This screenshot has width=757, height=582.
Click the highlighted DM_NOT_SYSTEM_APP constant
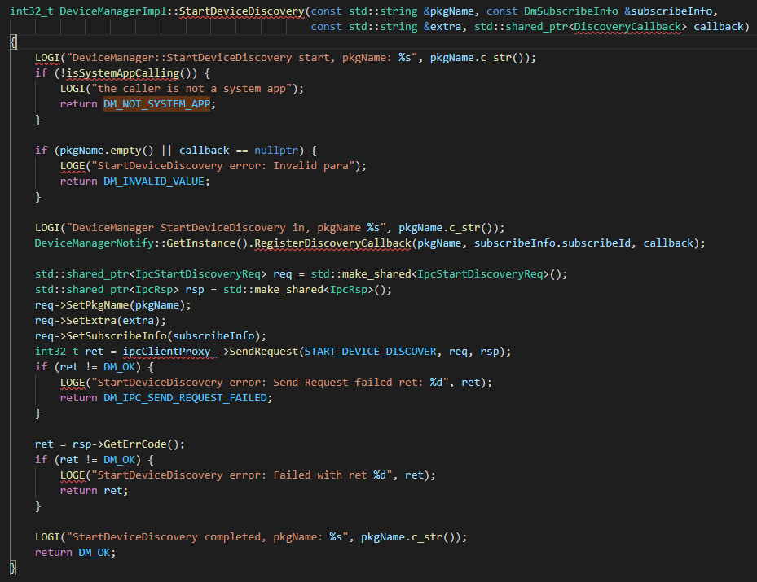pos(159,104)
